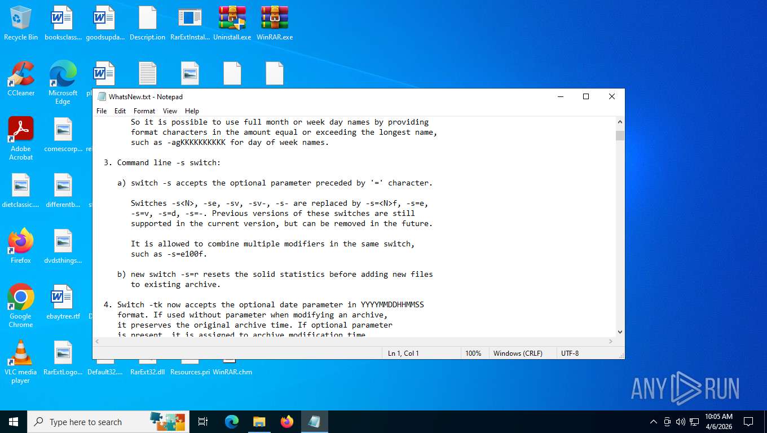Open RarExtLogo image file on desktop
Screen dimensions: 767x433
[x=63, y=358]
